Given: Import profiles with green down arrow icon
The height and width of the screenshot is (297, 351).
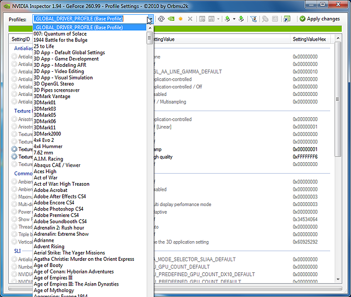Looking at the screenshot, I should coord(241,19).
